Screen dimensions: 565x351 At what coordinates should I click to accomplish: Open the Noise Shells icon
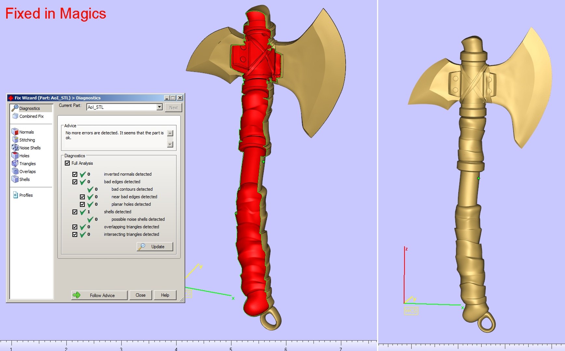(15, 148)
